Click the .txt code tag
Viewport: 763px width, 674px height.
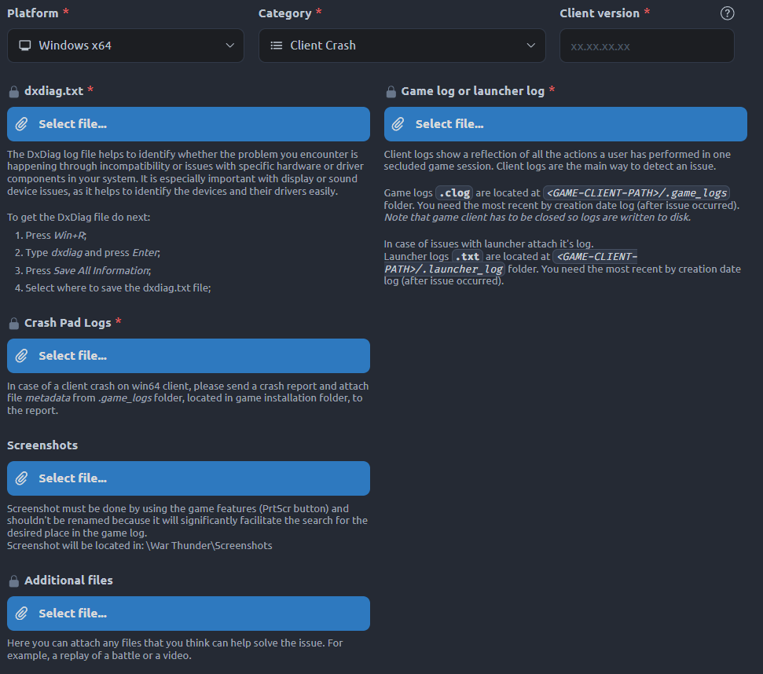click(468, 257)
